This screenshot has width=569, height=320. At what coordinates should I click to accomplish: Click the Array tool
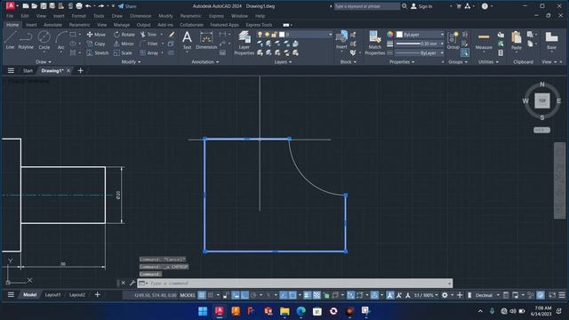point(149,53)
